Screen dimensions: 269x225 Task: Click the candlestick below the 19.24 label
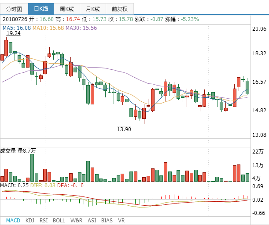coord(6,48)
